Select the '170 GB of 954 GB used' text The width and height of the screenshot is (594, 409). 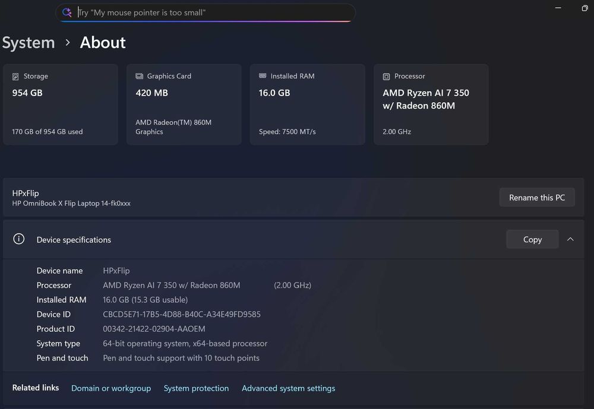tap(48, 132)
